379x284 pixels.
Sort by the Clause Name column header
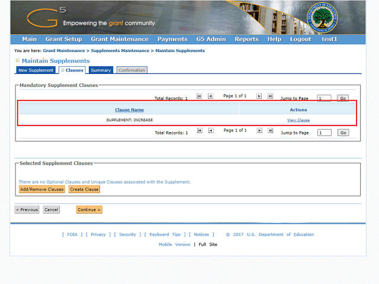click(129, 109)
